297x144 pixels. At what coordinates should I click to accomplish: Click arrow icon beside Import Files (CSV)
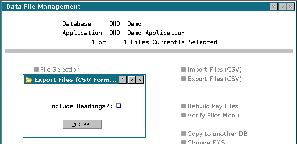point(183,69)
